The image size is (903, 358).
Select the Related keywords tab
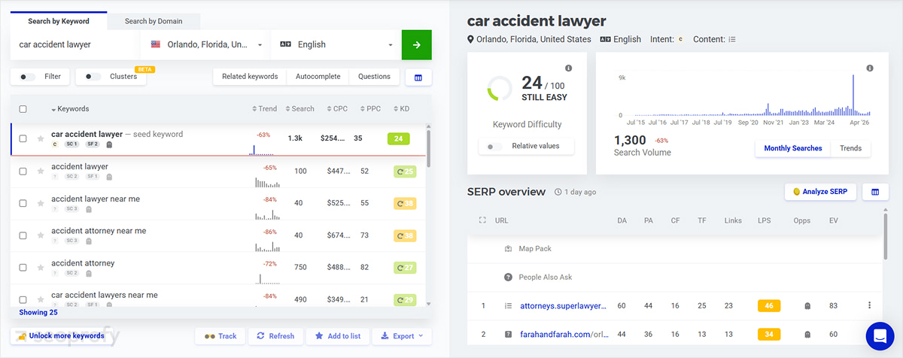pyautogui.click(x=250, y=77)
